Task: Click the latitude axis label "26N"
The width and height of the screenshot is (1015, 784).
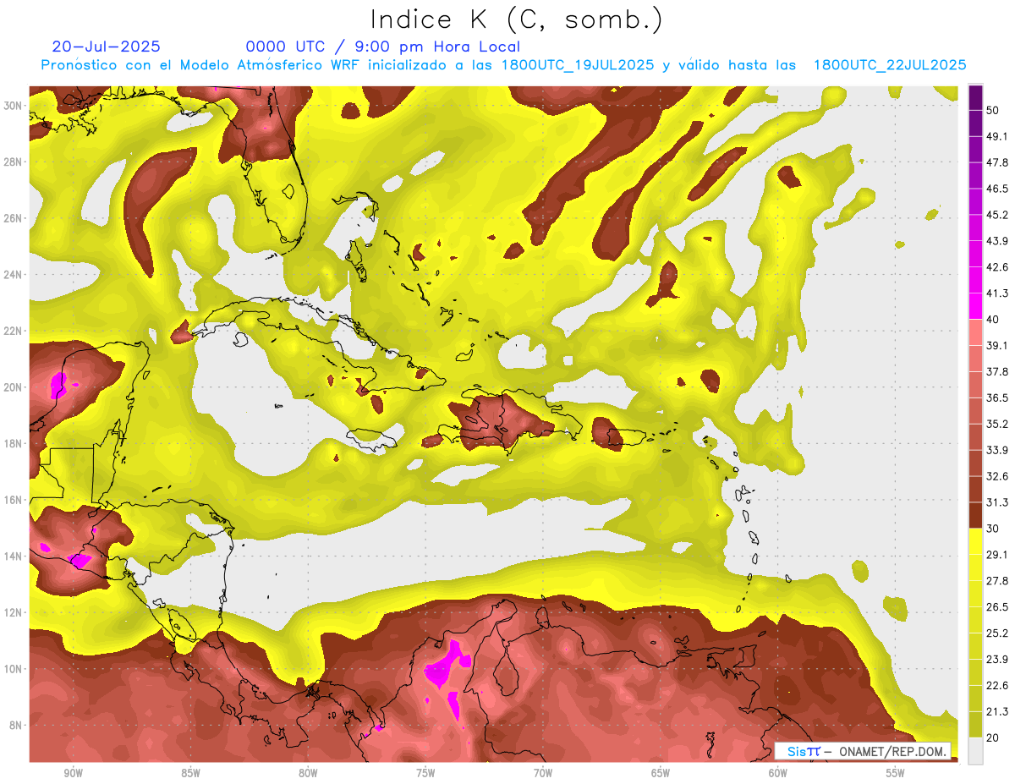Action: (13, 218)
